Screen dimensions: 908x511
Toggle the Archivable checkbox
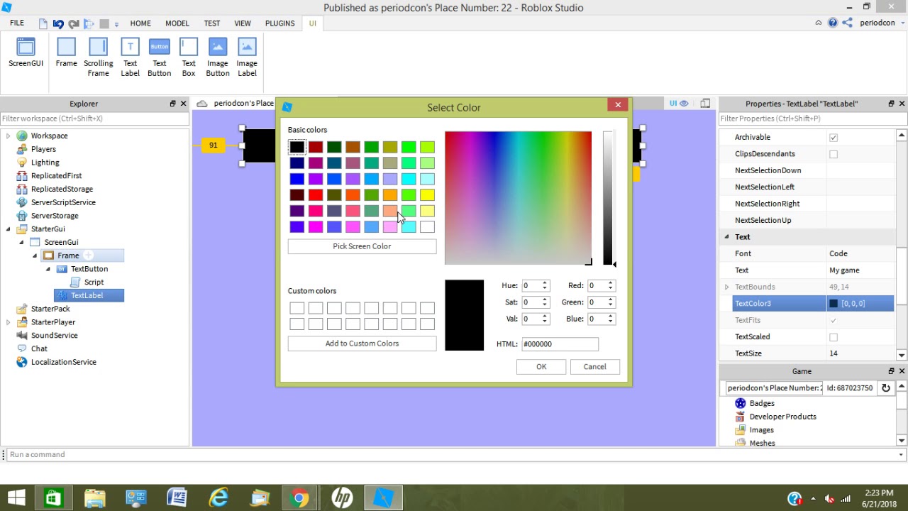(834, 137)
